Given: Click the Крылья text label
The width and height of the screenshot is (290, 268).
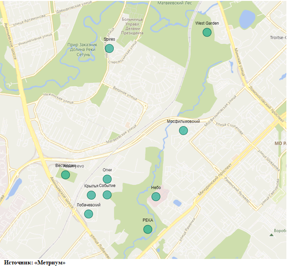Looking at the screenshot, I should [x=91, y=186].
